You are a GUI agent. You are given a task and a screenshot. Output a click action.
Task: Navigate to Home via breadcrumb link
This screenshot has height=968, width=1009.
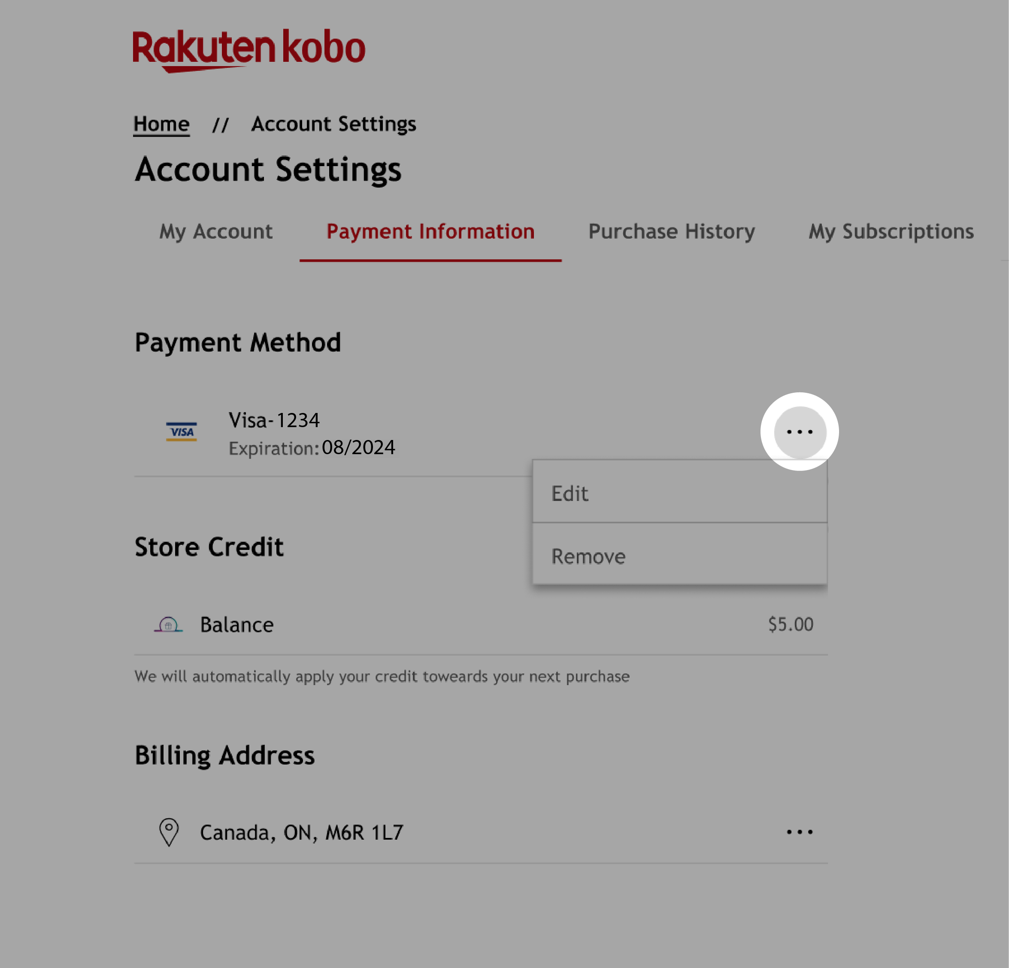pos(161,124)
